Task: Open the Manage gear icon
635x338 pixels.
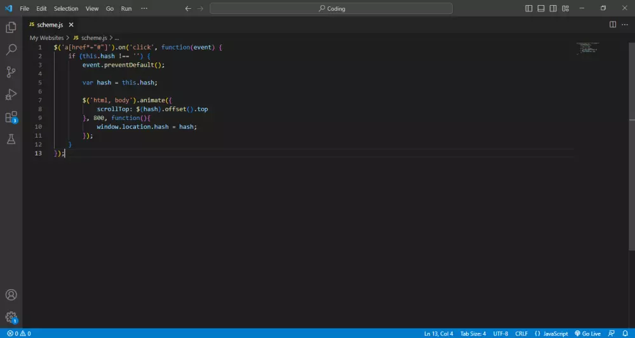Action: point(11,317)
